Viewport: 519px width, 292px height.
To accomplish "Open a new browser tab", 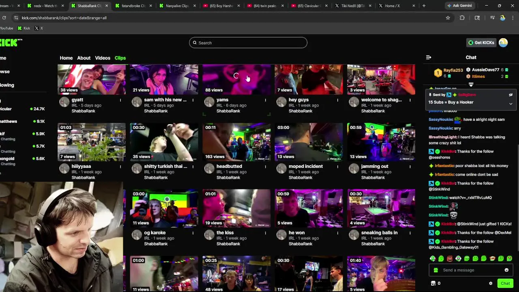I will [424, 6].
